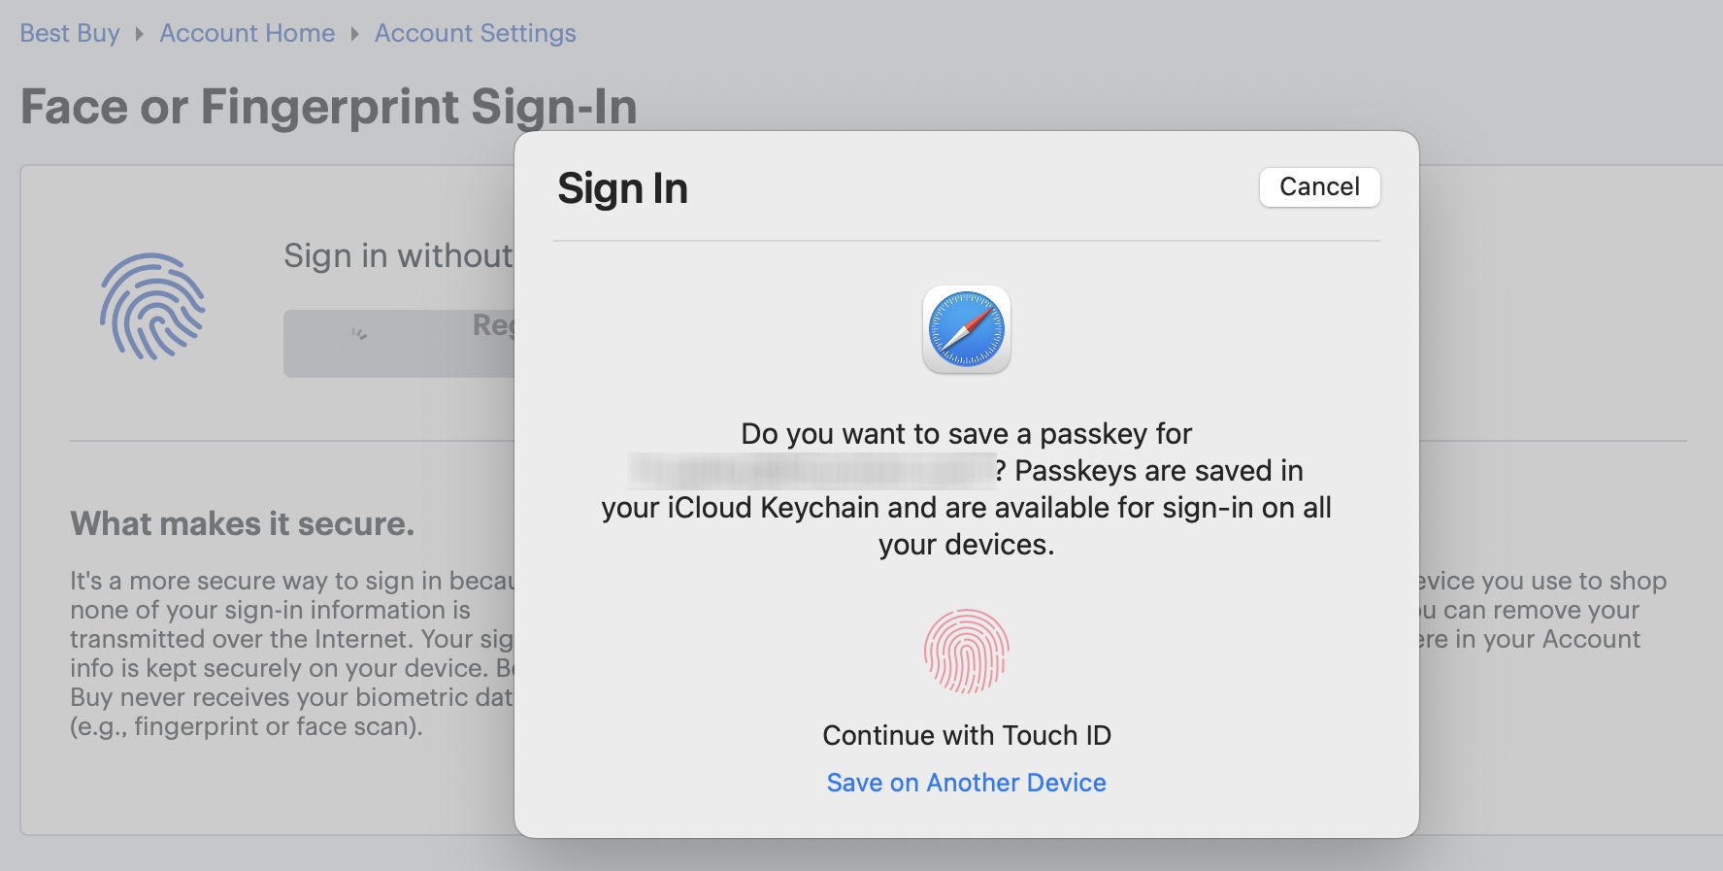Click the arrow separator after Account Home
This screenshot has height=871, width=1723.
click(x=354, y=34)
